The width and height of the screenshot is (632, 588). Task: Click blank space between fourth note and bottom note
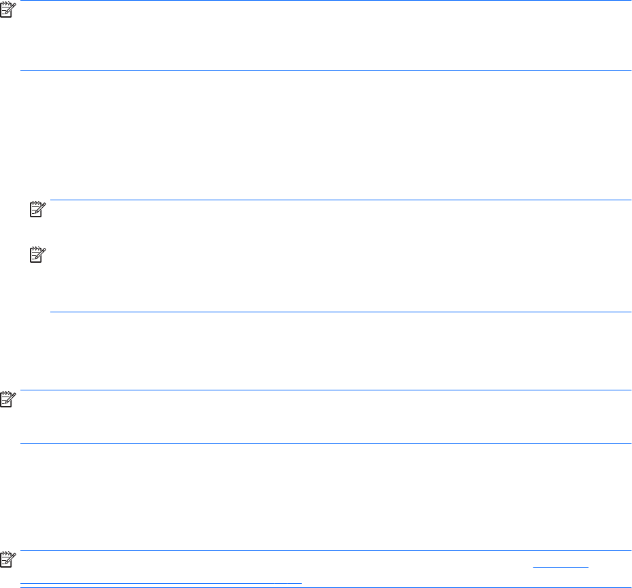pos(326,497)
